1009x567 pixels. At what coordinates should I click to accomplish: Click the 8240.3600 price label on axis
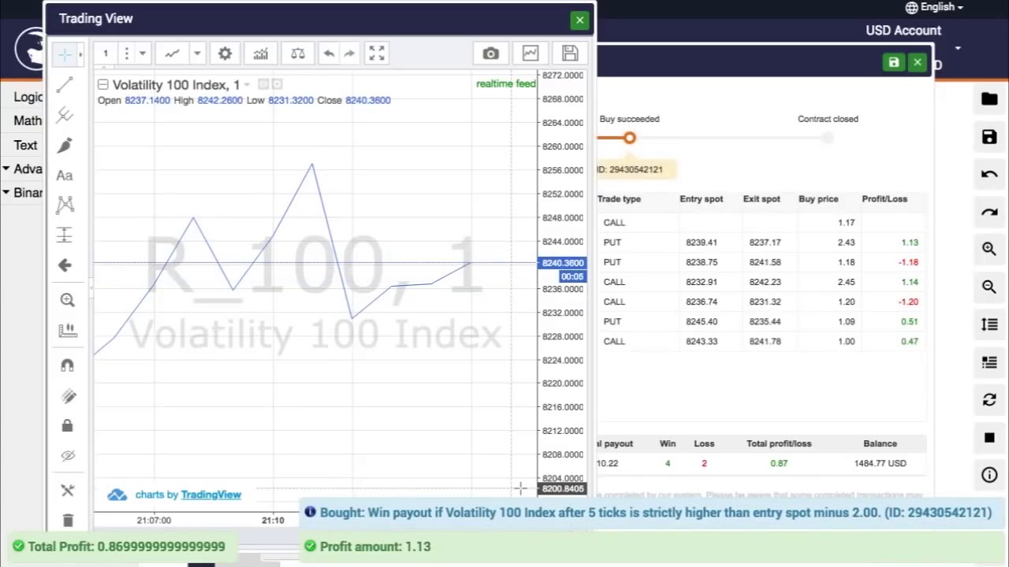[x=562, y=263]
